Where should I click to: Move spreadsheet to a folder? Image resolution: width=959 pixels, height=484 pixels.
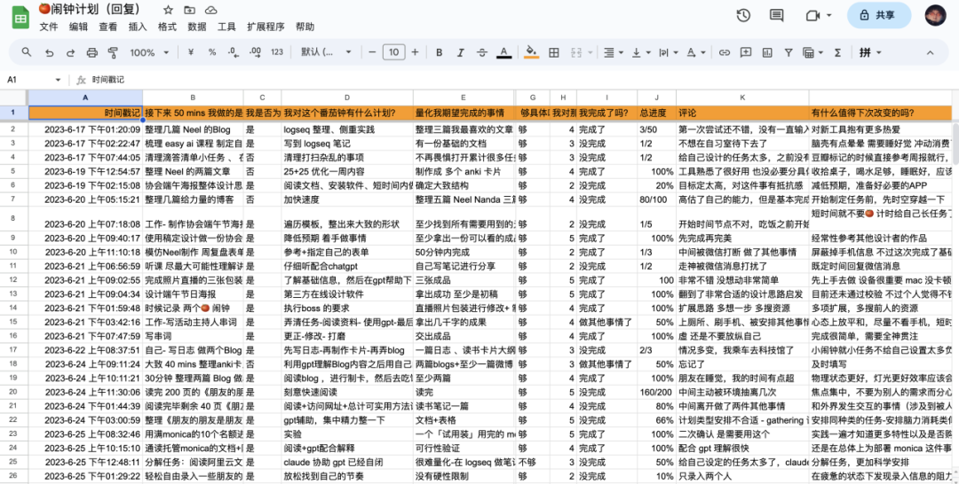pyautogui.click(x=190, y=11)
